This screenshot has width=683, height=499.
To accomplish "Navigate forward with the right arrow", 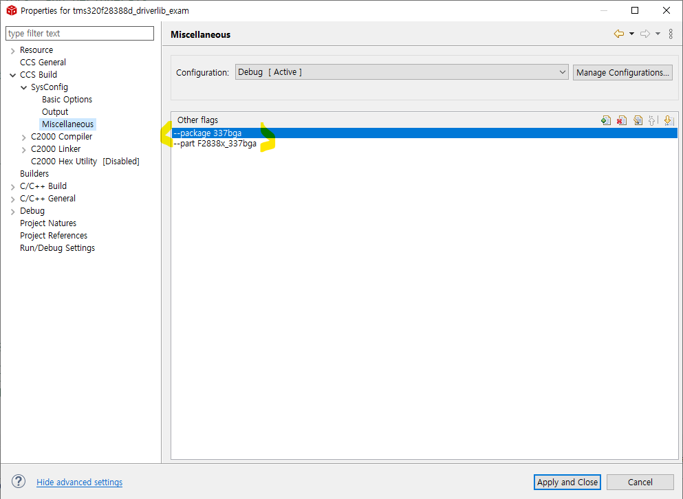I will pos(645,34).
